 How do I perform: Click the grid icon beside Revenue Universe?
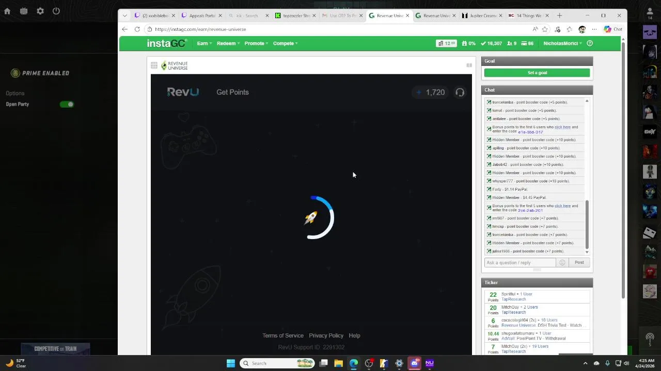pyautogui.click(x=154, y=65)
